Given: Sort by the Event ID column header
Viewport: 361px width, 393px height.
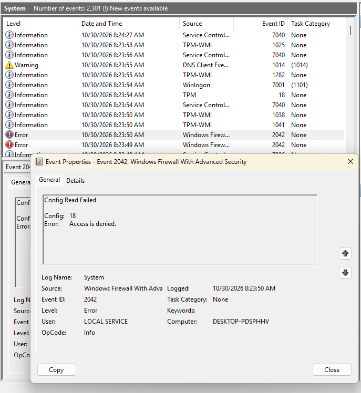Looking at the screenshot, I should tap(261, 24).
